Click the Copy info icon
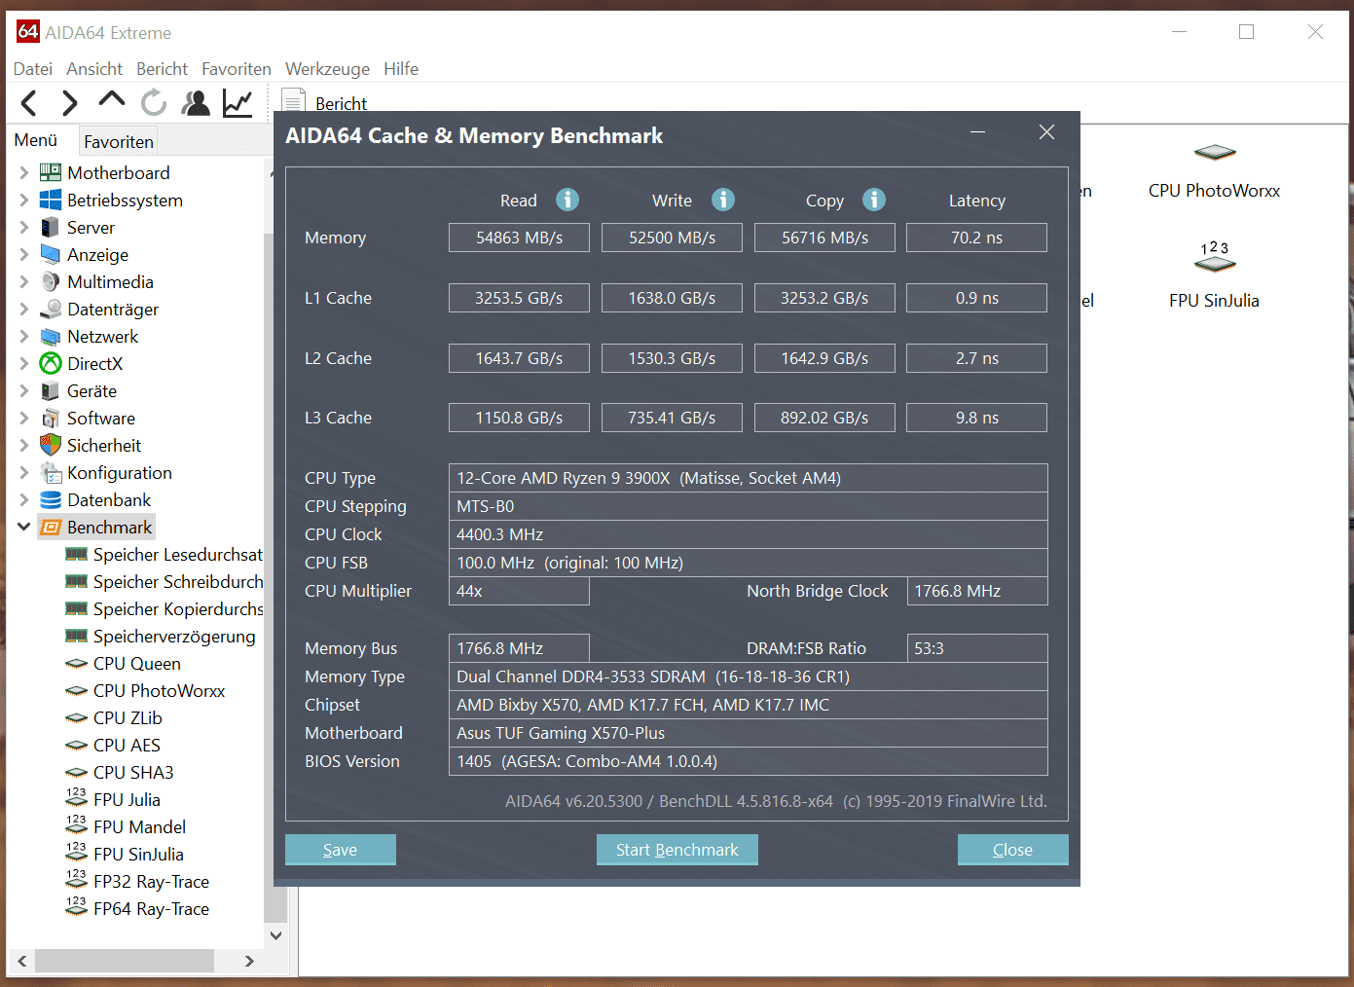This screenshot has width=1354, height=987. (x=874, y=200)
